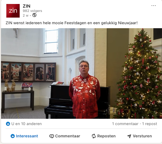Open the three-dots post options menu
This screenshot has height=144, width=162.
pos(153,6)
